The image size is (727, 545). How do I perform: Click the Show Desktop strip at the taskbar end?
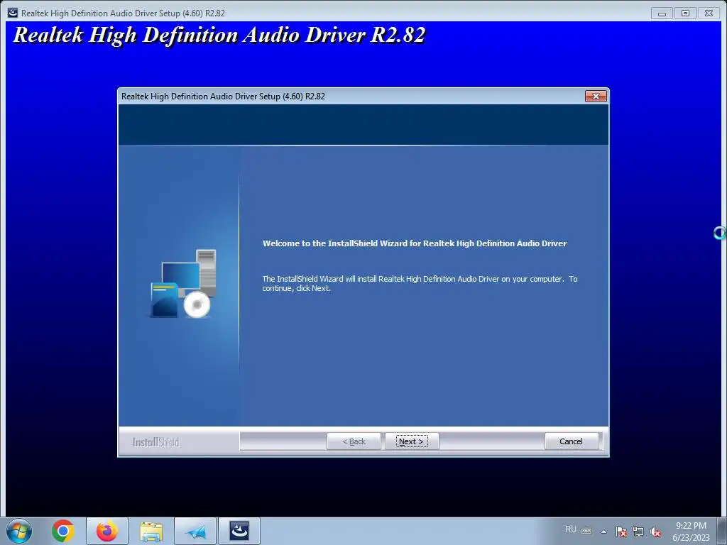(x=723, y=531)
